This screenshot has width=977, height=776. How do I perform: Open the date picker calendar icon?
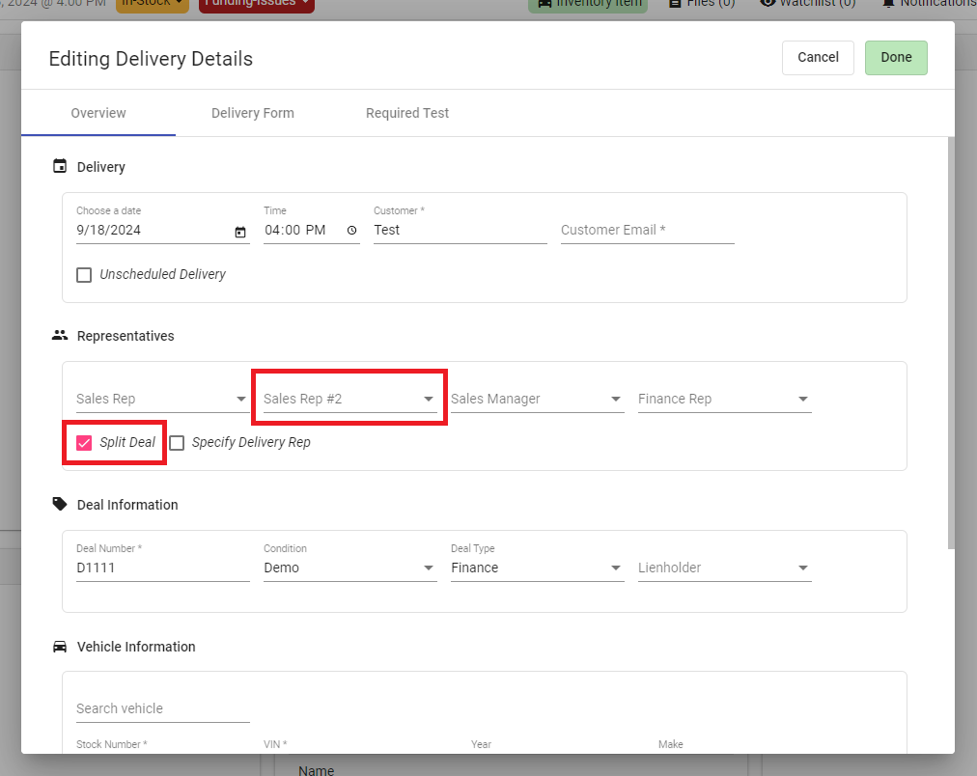pyautogui.click(x=240, y=231)
